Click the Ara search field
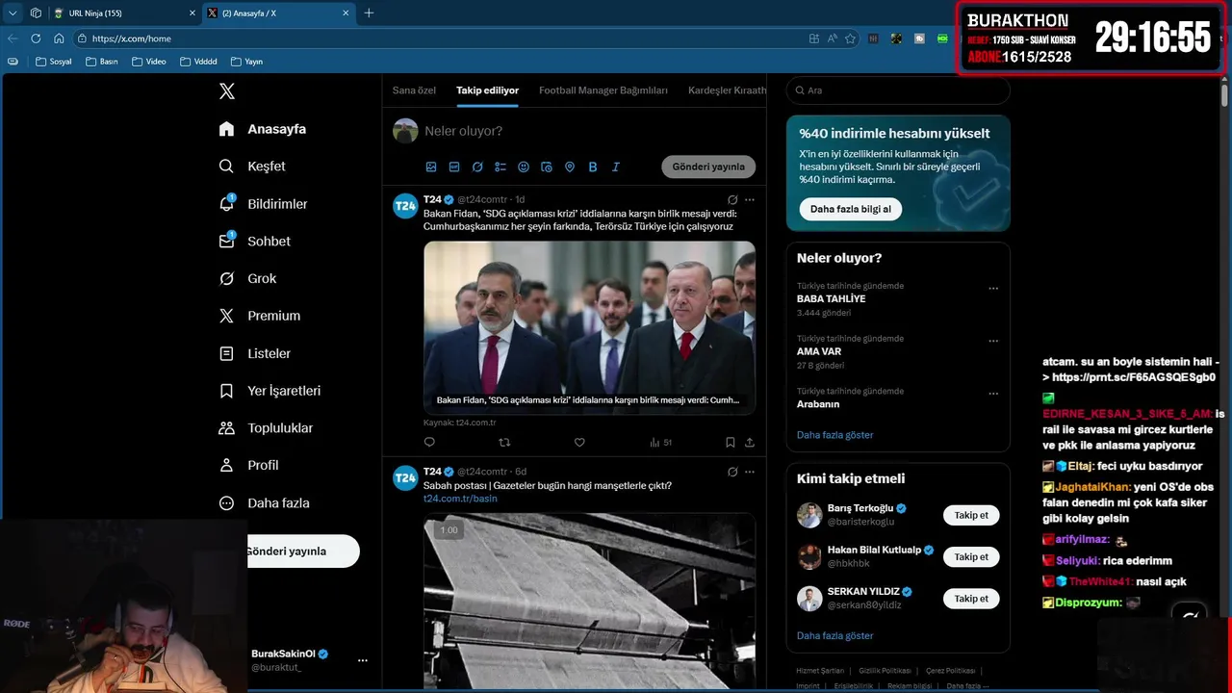This screenshot has height=693, width=1232. [898, 90]
